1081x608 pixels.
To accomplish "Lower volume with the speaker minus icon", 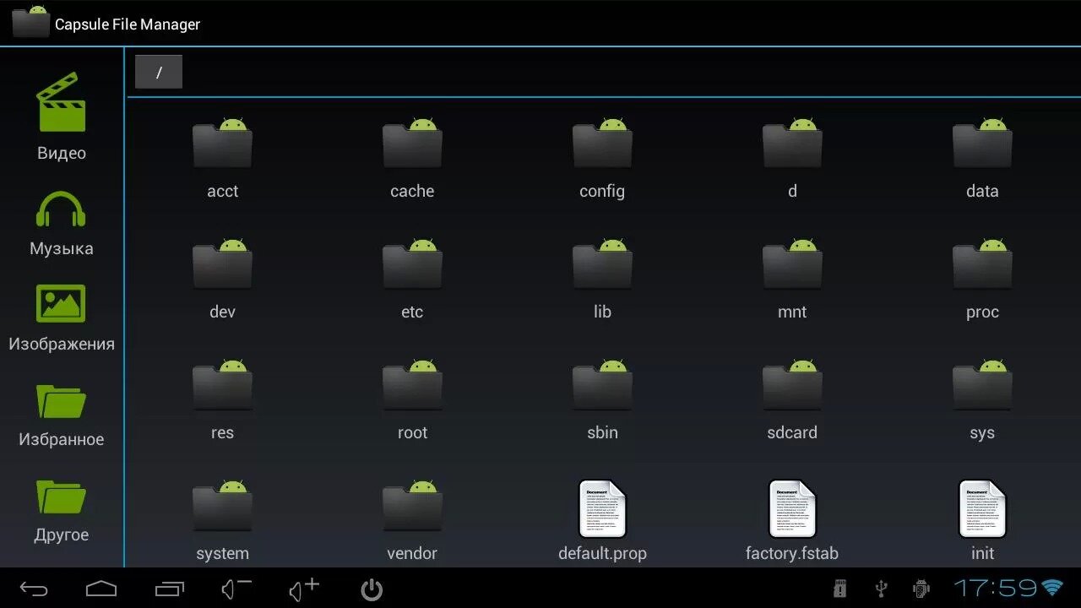I will coord(236,589).
